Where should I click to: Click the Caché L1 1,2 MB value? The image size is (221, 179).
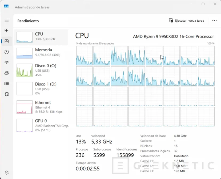coord(179,161)
